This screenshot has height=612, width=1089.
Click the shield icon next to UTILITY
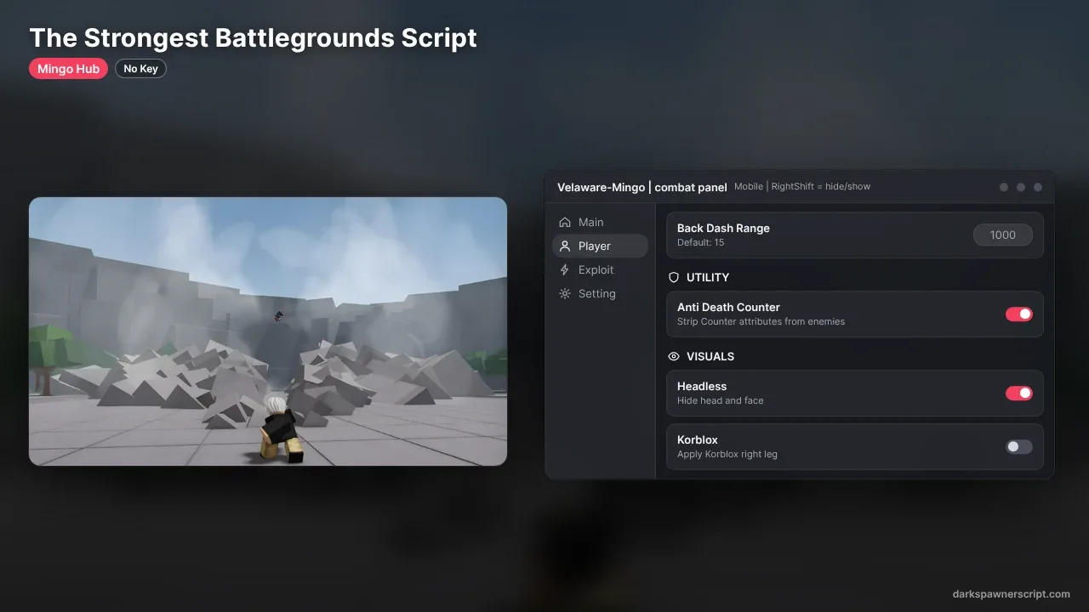[674, 277]
